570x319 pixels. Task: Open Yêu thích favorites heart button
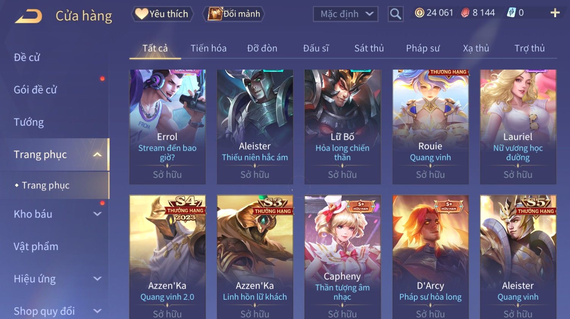click(x=162, y=14)
